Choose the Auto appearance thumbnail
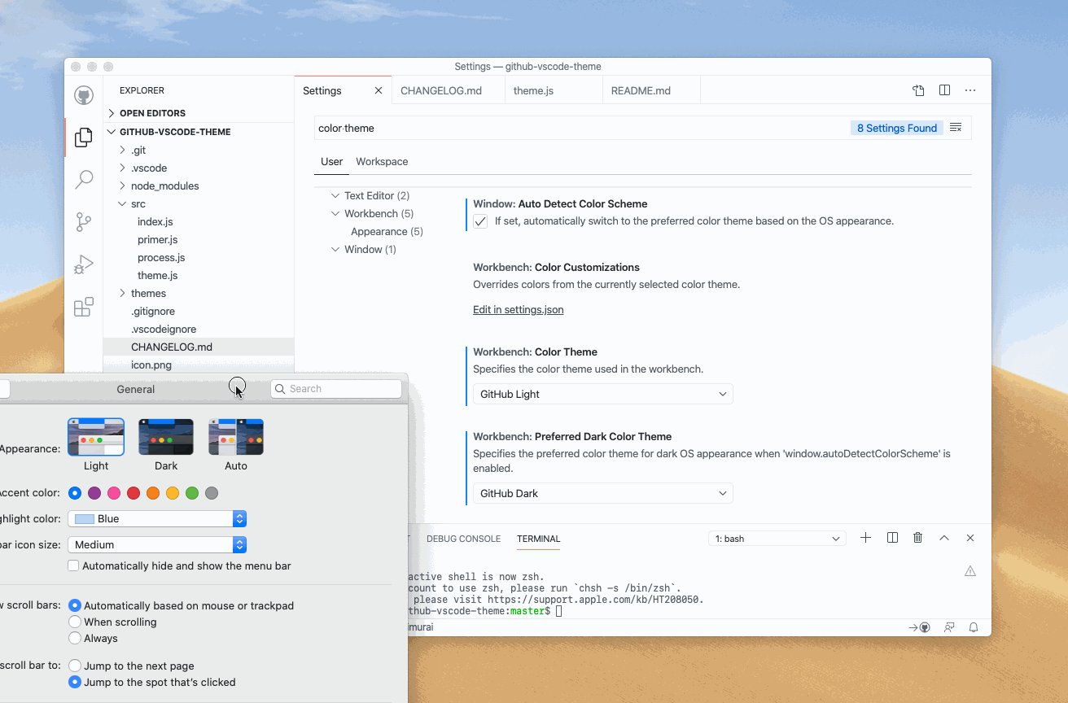Viewport: 1068px width, 703px height. click(x=236, y=437)
